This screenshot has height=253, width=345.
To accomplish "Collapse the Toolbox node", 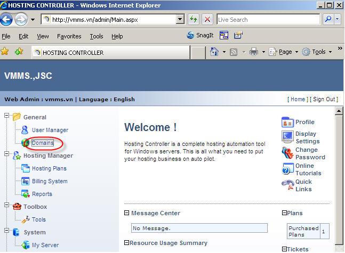I will 6,205.
